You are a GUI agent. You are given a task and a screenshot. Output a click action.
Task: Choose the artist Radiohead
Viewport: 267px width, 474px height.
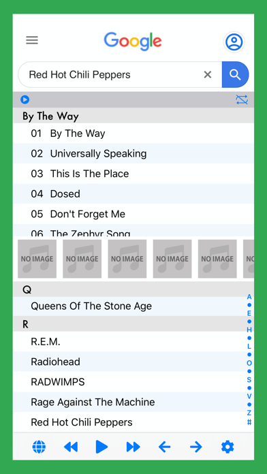(133, 362)
